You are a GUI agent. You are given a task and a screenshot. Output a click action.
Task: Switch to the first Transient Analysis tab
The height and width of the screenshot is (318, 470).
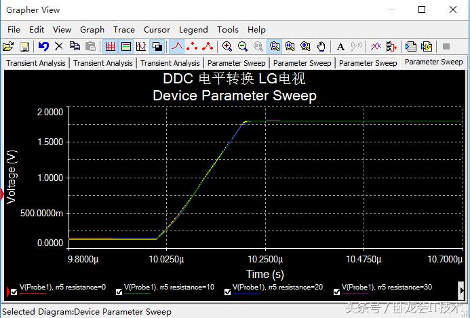point(36,63)
